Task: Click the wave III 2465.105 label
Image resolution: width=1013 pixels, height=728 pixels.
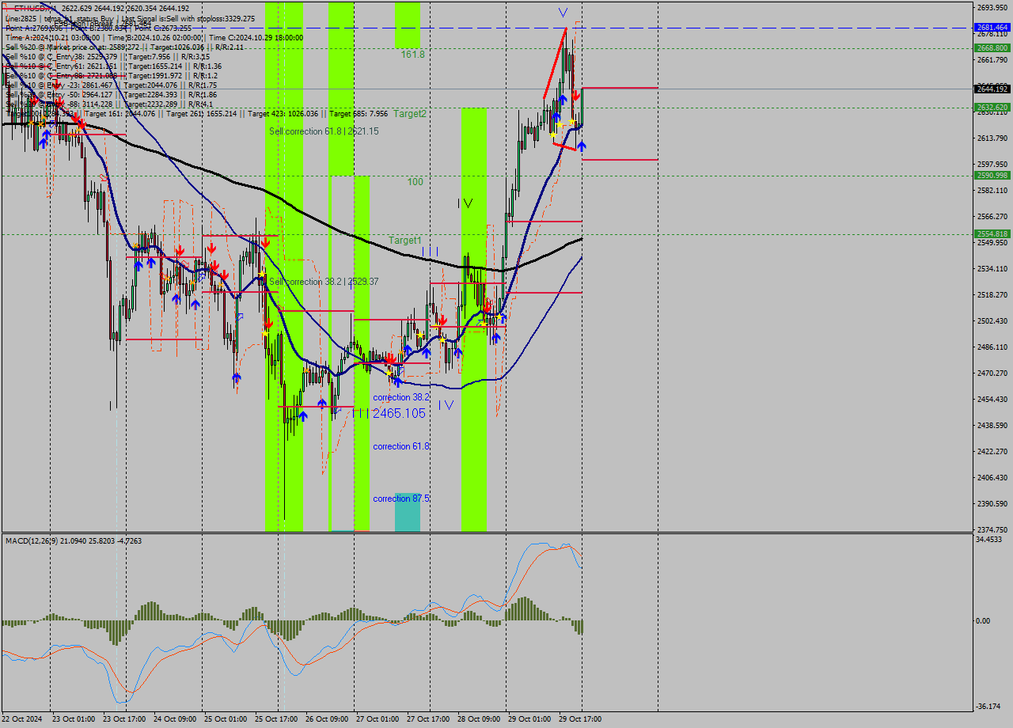Action: click(x=389, y=413)
